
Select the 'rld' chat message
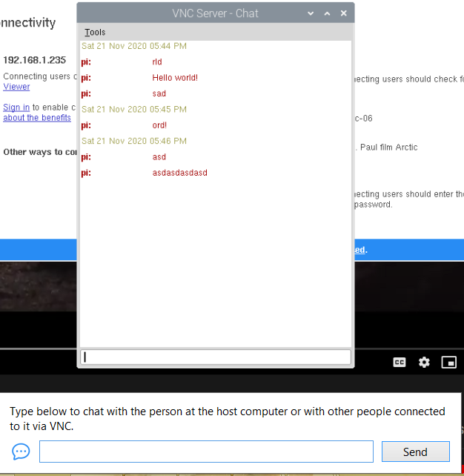157,62
